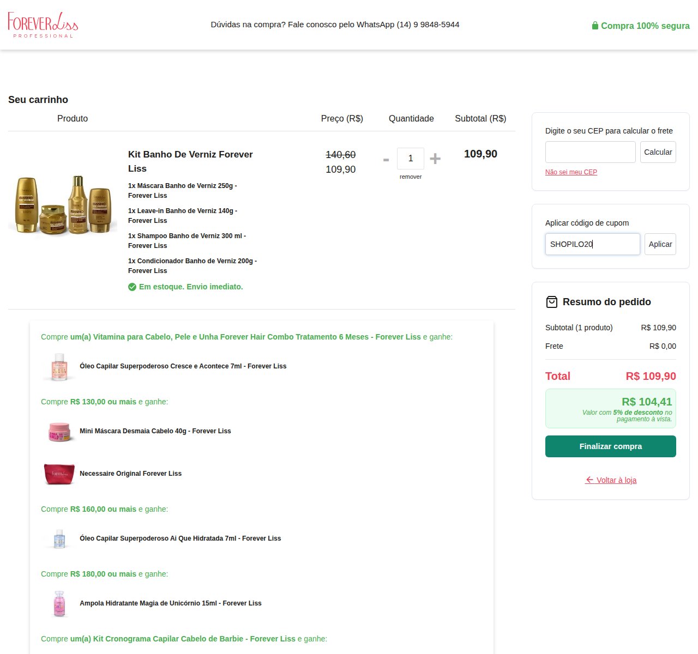Click the 'Quantidade' column header

[x=411, y=118]
